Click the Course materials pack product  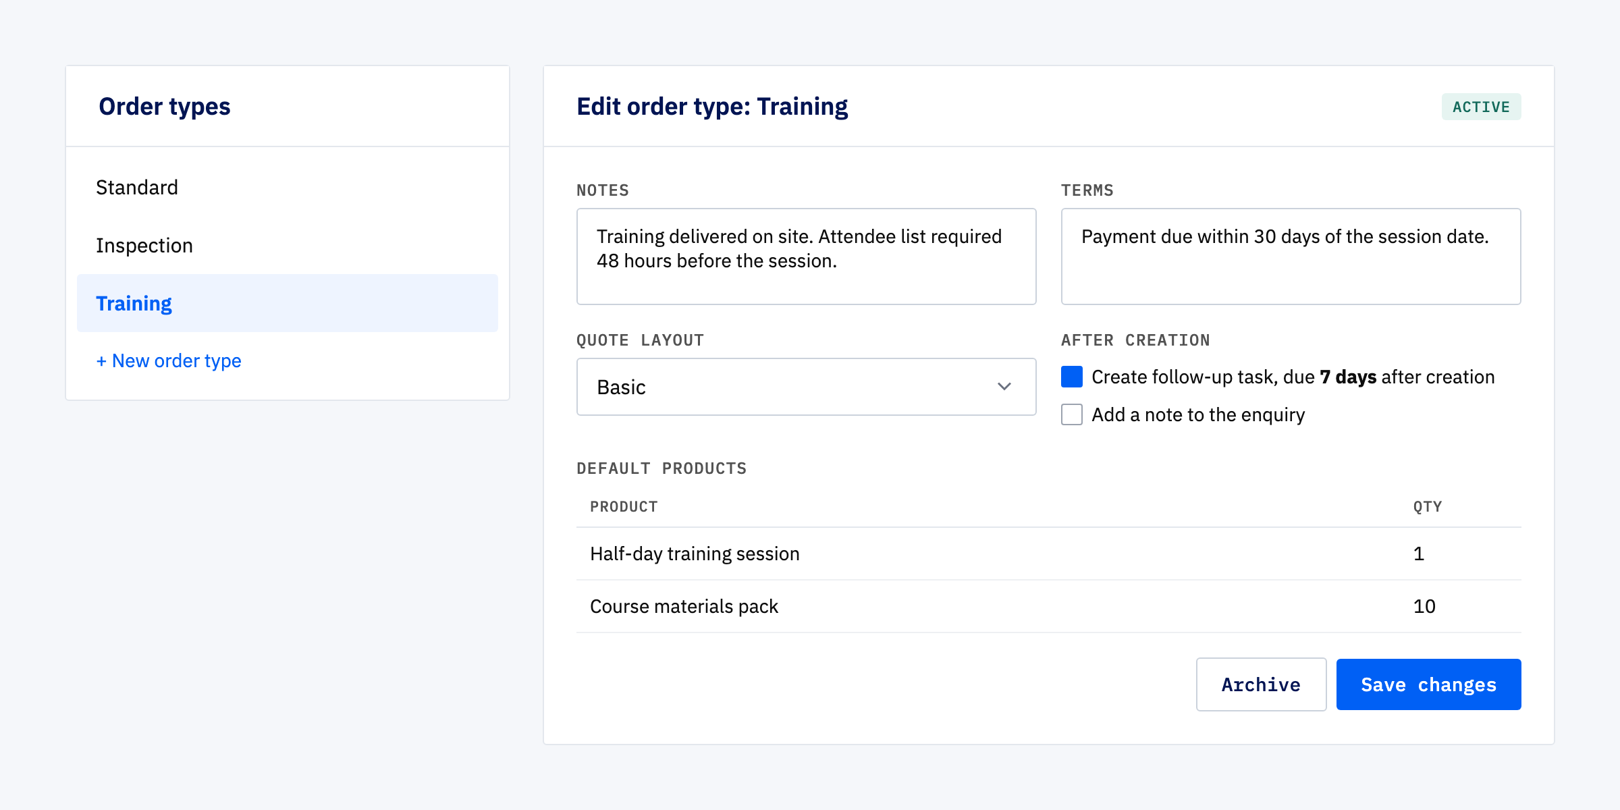(x=684, y=607)
